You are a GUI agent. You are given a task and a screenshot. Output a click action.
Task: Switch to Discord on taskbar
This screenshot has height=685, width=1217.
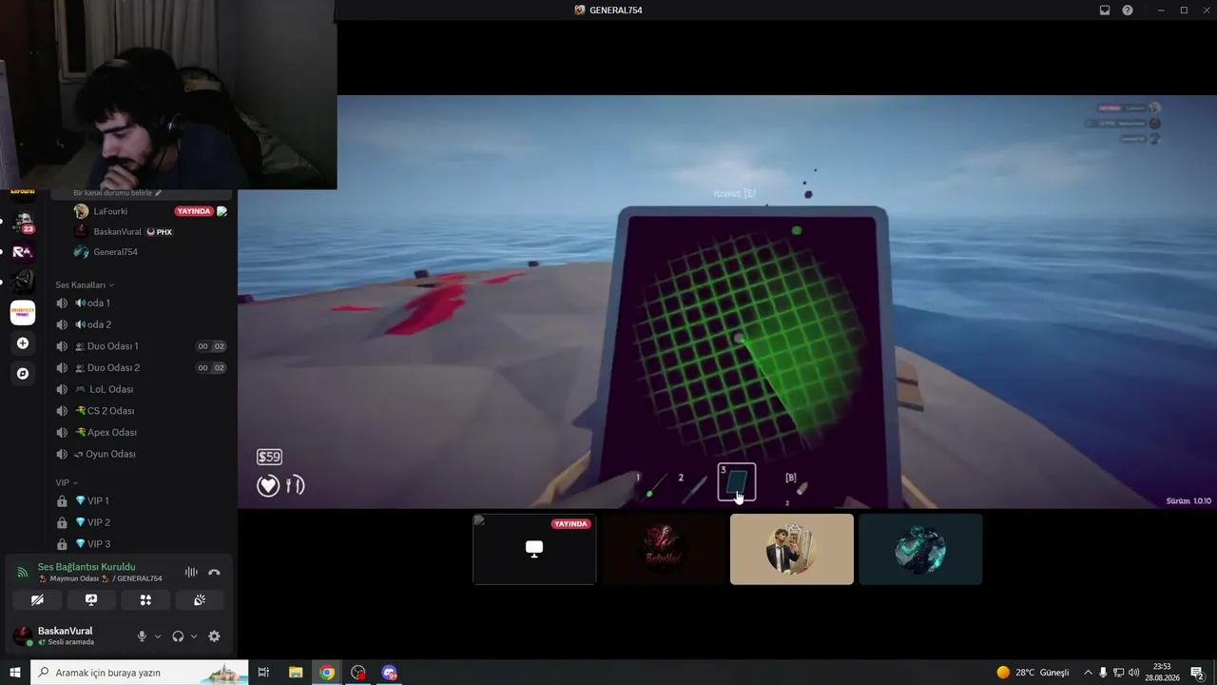(x=390, y=673)
